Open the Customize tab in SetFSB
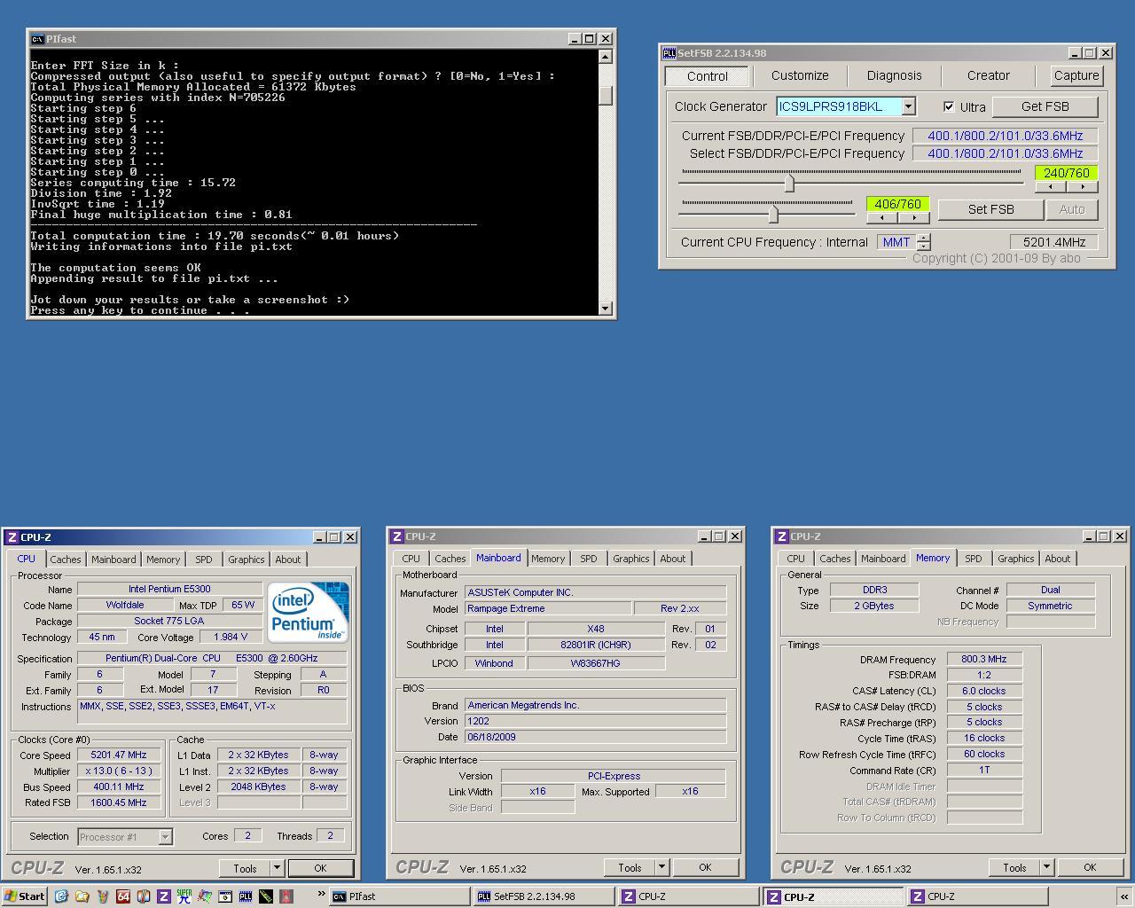The height and width of the screenshot is (908, 1135). 800,75
